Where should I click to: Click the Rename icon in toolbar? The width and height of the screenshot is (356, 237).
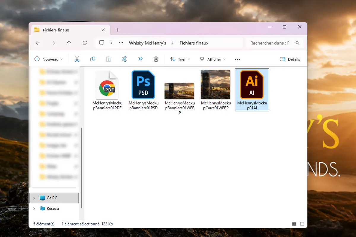pos(124,59)
